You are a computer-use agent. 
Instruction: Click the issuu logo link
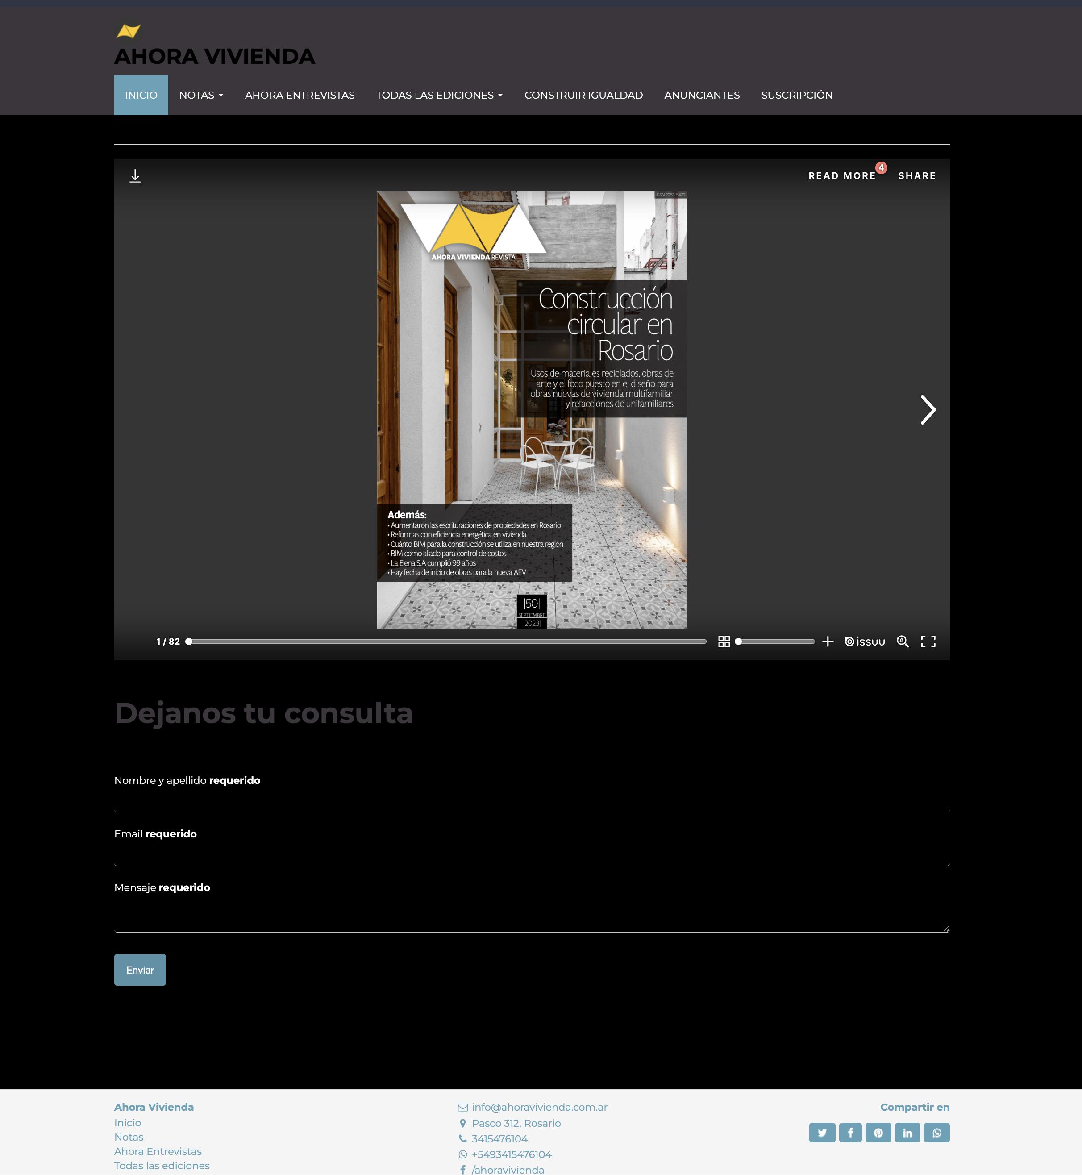click(865, 642)
